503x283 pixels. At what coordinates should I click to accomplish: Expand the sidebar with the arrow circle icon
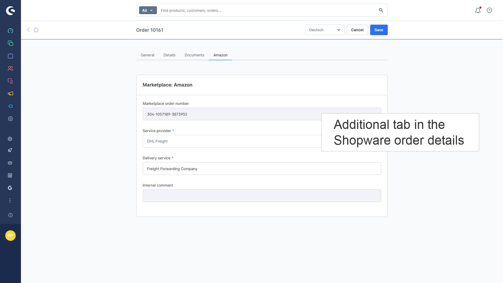point(10,215)
